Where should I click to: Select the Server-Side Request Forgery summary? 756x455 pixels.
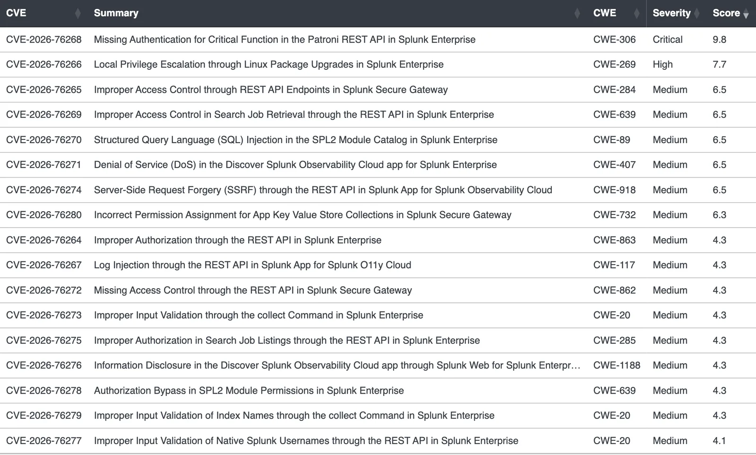click(323, 190)
